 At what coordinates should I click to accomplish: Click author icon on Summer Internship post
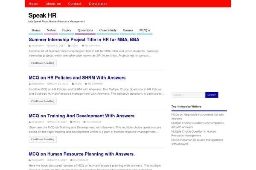(x=30, y=46)
